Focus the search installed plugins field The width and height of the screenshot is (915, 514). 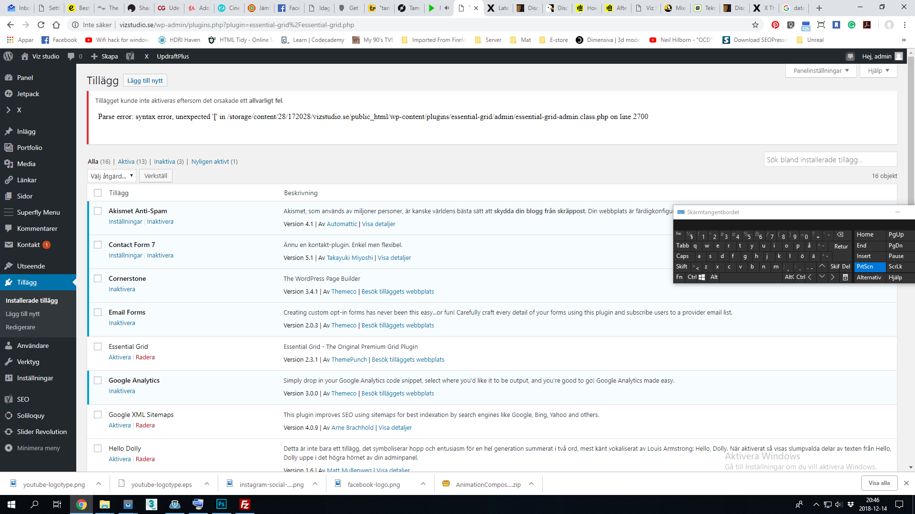[830, 159]
